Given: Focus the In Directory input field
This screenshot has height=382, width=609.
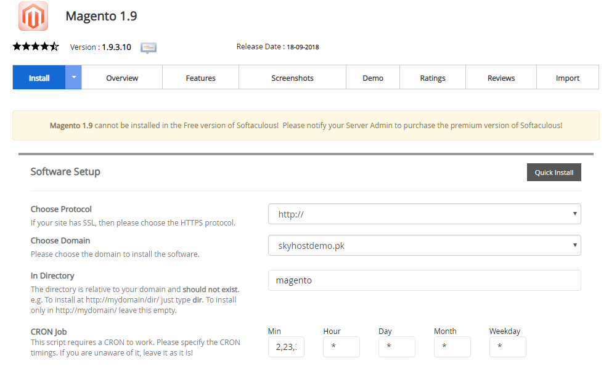Looking at the screenshot, I should (425, 280).
